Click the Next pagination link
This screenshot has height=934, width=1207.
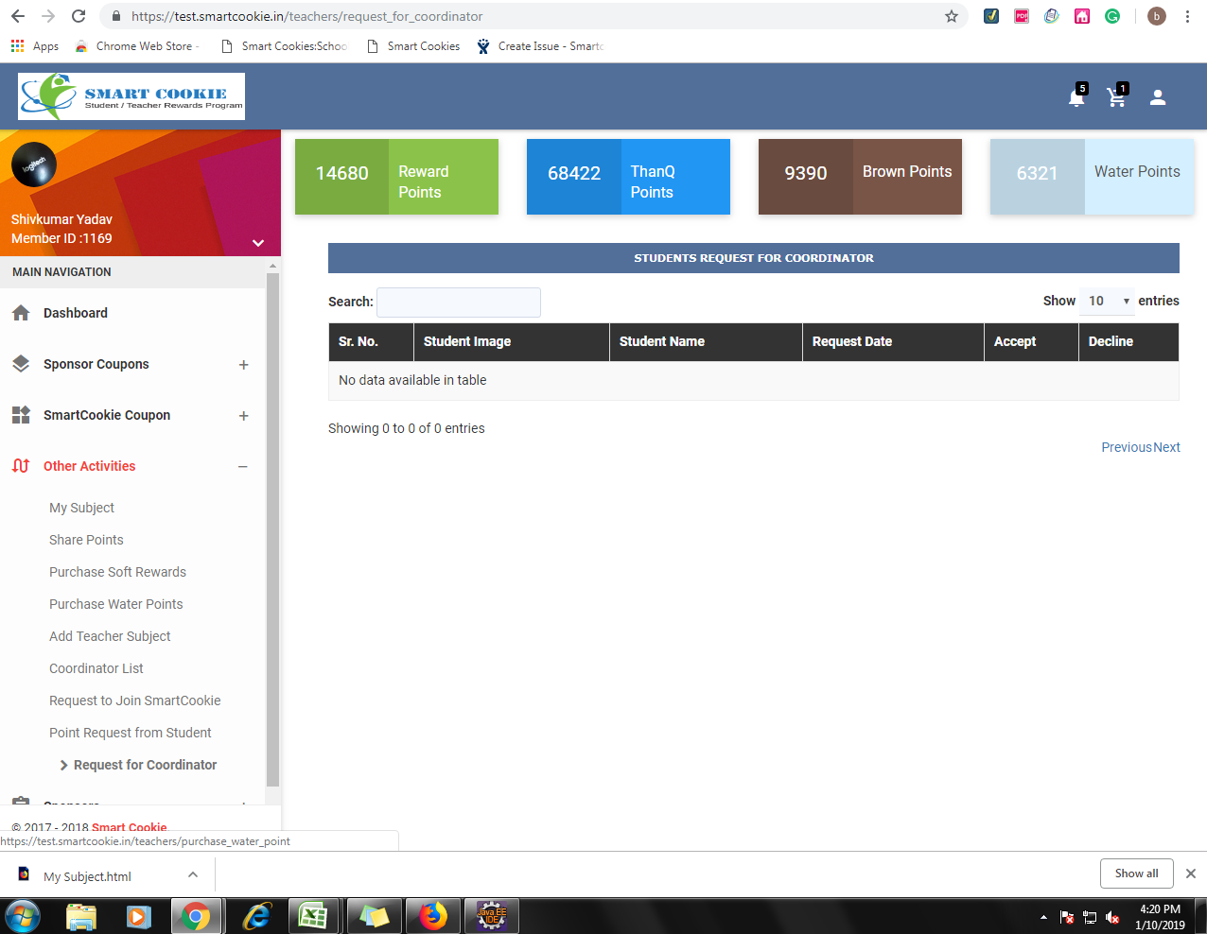1166,447
